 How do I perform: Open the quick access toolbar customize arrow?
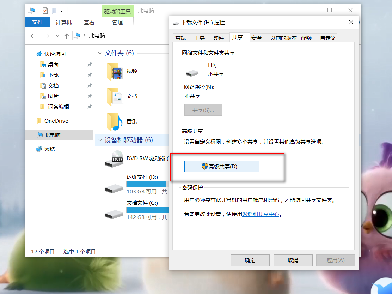(62, 11)
